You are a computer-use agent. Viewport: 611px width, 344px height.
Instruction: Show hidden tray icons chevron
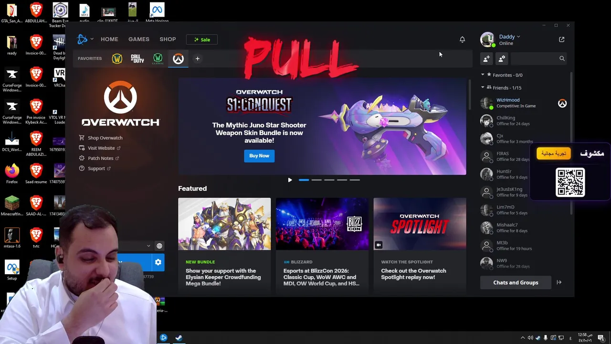click(522, 338)
